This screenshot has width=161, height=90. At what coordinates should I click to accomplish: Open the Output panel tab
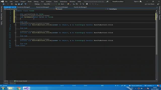[6, 83]
